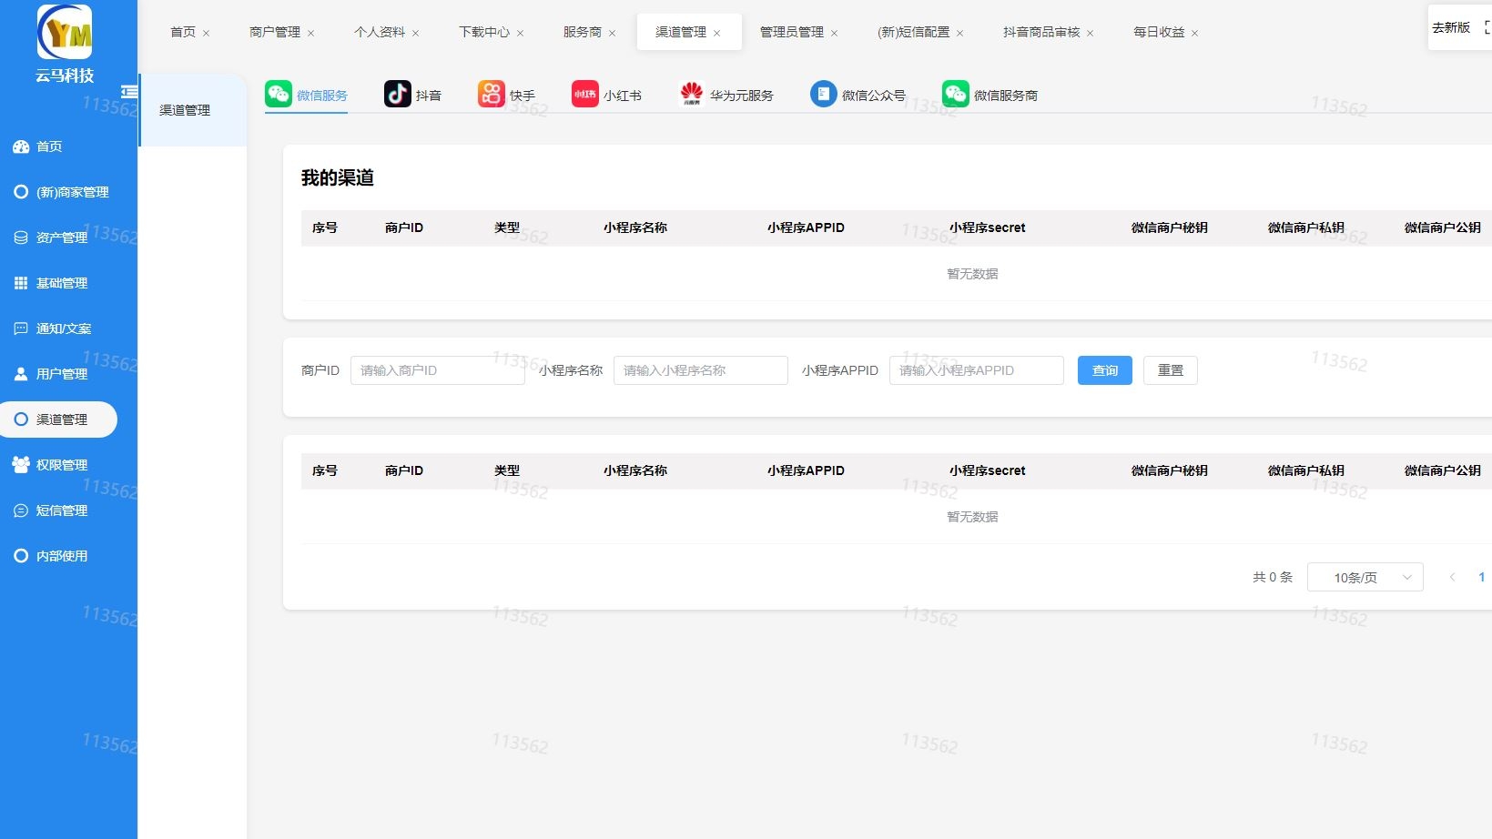Screen dimensions: 1492x839
Task: Go to previous page arrow in pagination
Action: (1453, 577)
